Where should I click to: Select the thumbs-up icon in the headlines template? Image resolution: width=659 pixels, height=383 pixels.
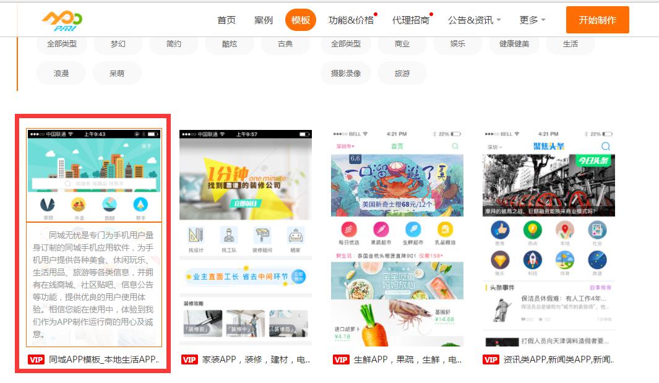500,230
